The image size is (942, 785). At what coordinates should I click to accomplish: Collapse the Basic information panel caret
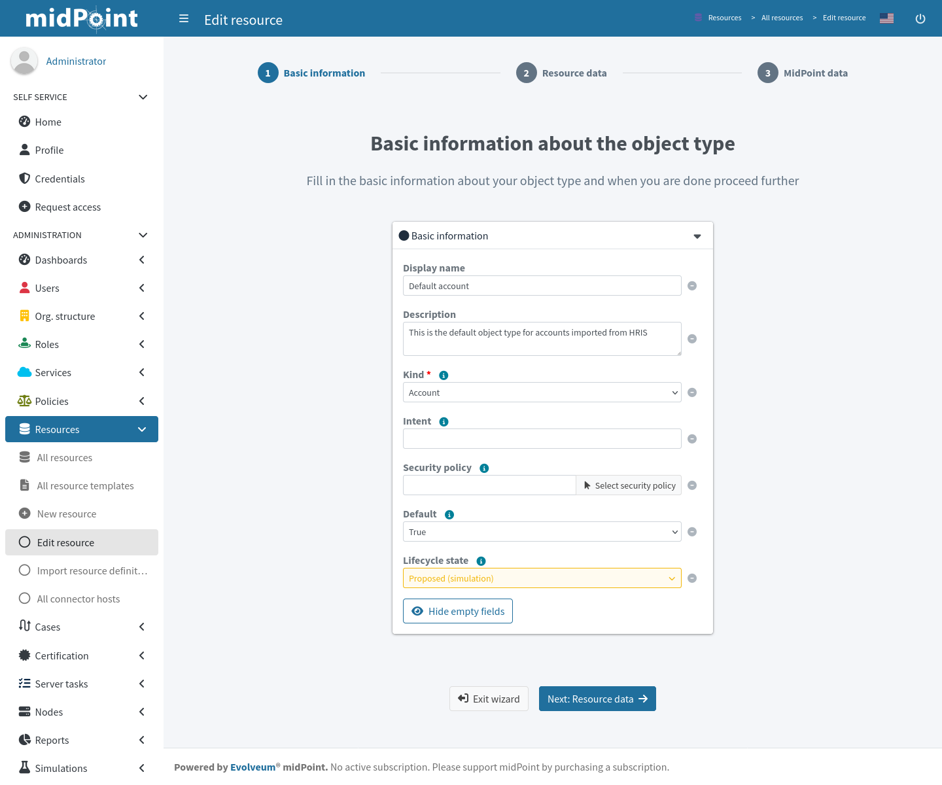697,236
